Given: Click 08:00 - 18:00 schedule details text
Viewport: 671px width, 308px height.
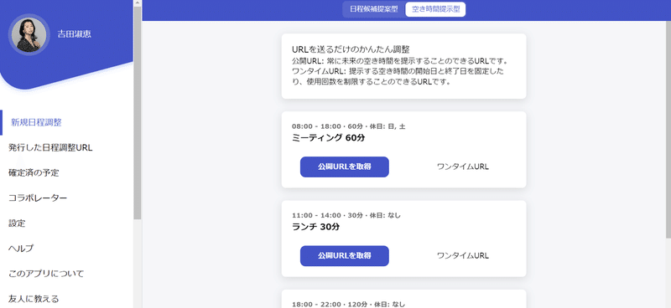Looking at the screenshot, I should coord(348,126).
